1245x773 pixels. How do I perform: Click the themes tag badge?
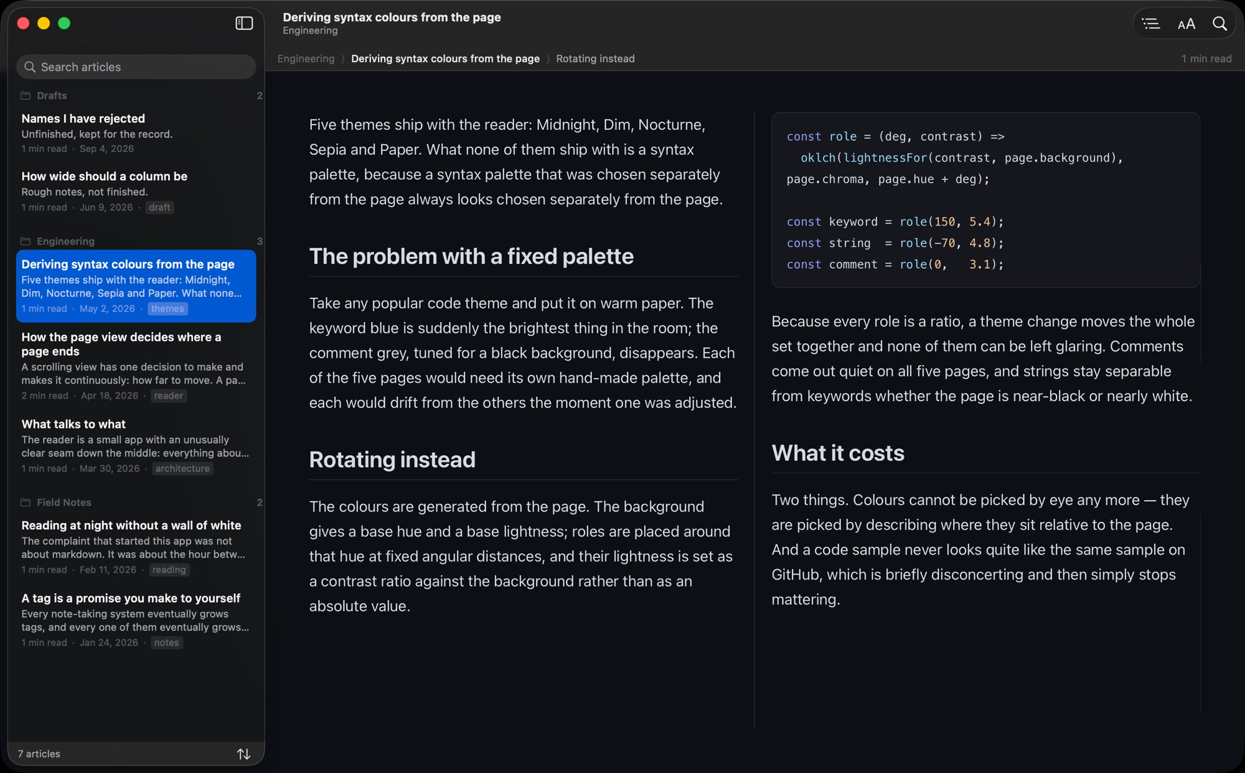[x=167, y=309]
